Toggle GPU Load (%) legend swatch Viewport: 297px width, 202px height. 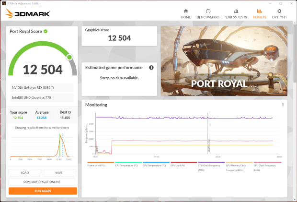(184, 162)
